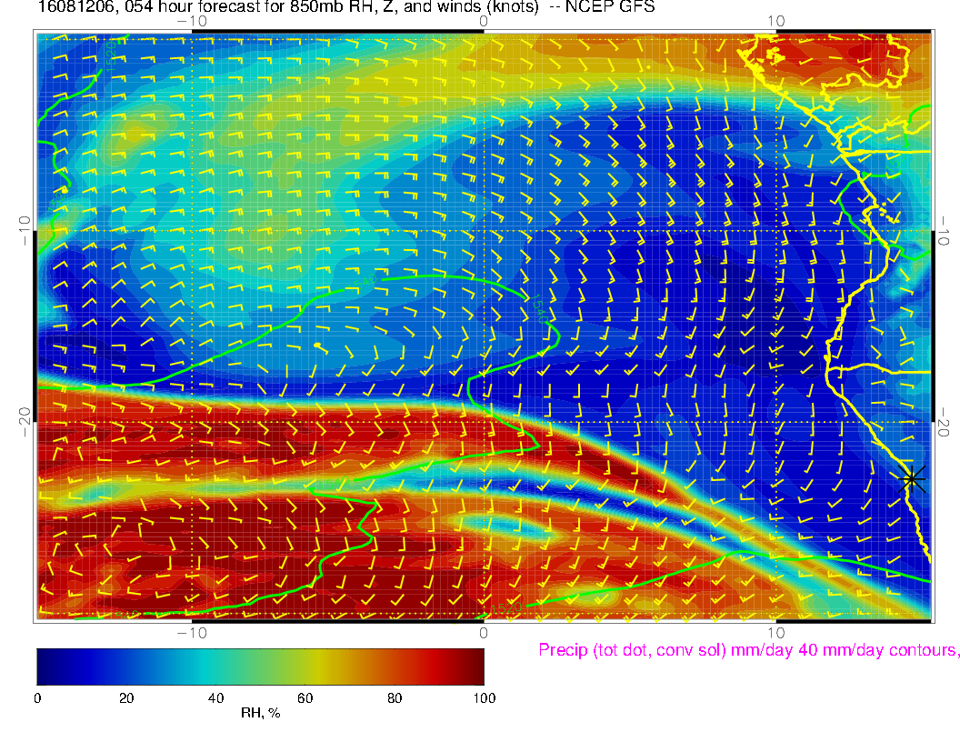The image size is (960, 742).
Task: Click the '60' tick label on the RH colorbar
Action: pyautogui.click(x=305, y=698)
